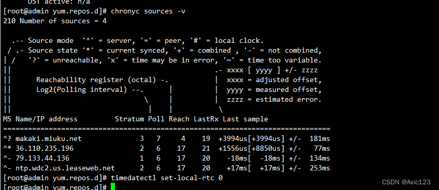
Task: Select the '181ms' estimated error value
Action: [320, 138]
